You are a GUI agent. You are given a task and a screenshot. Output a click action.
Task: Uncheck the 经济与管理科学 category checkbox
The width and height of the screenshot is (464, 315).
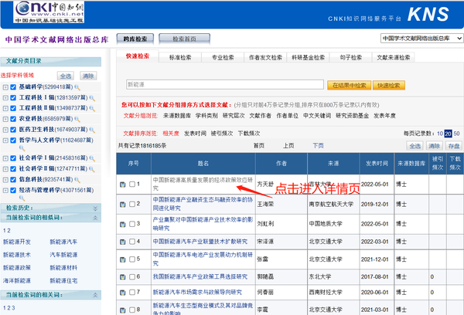coord(13,190)
